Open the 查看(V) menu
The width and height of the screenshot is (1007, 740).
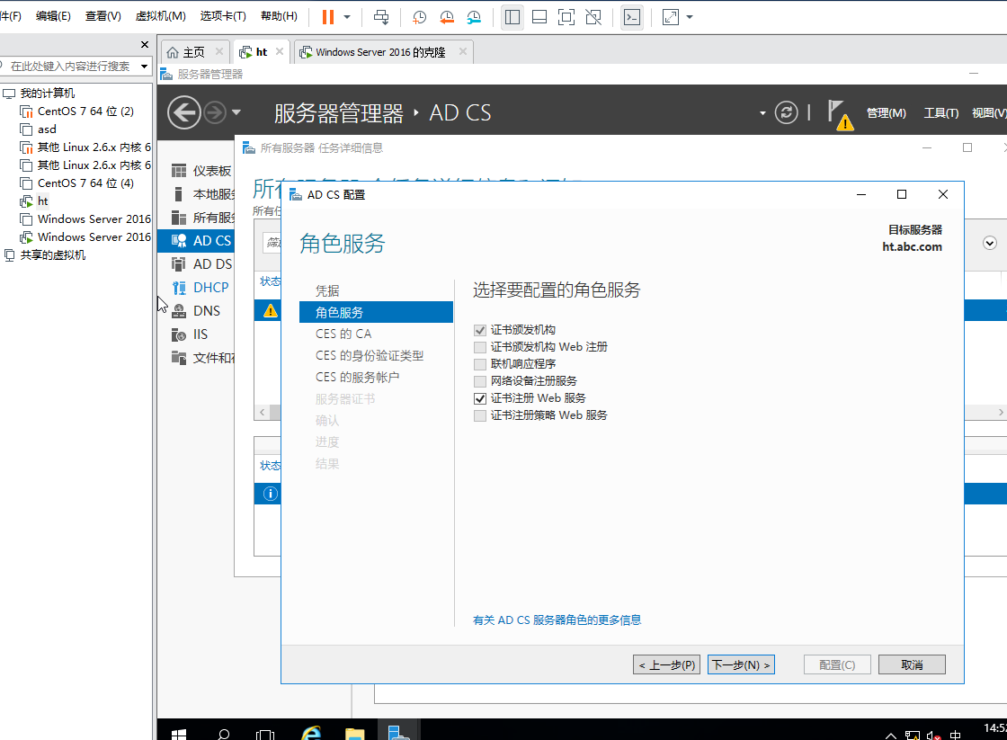pos(103,16)
